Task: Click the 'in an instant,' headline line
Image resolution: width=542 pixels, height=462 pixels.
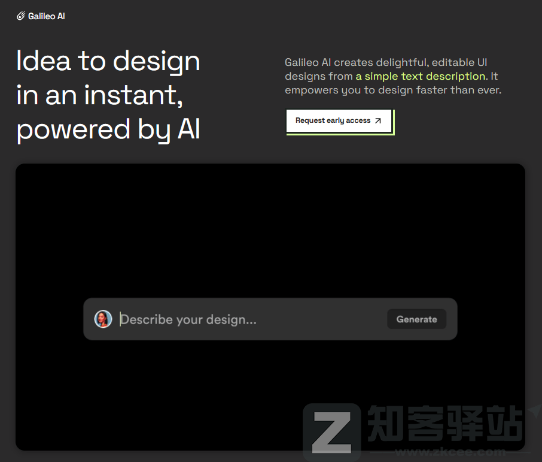Action: point(100,95)
